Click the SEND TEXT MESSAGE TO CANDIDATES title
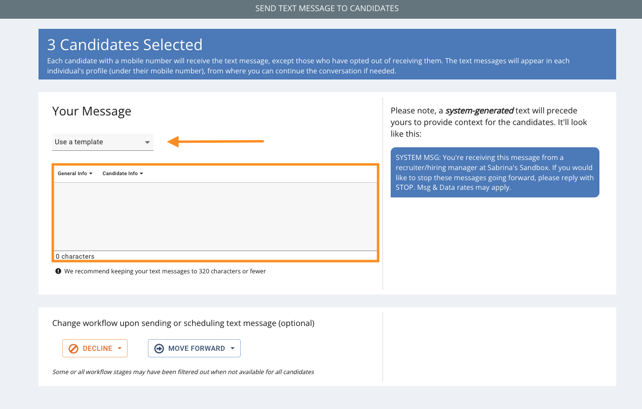Screen dimensions: 642x409 click(327, 9)
